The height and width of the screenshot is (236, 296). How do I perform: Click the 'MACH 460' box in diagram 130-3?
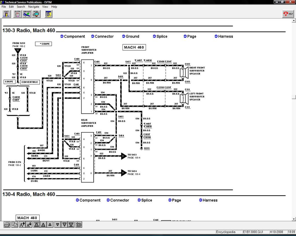[x=134, y=47]
